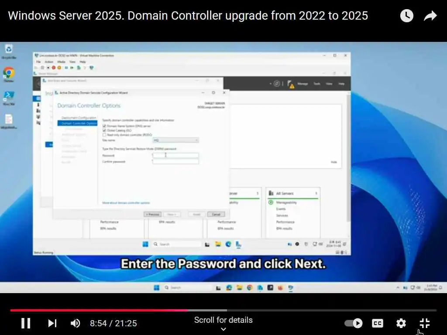Open View menu in Virtual Machine Connection
This screenshot has width=447, height=335.
[x=72, y=62]
